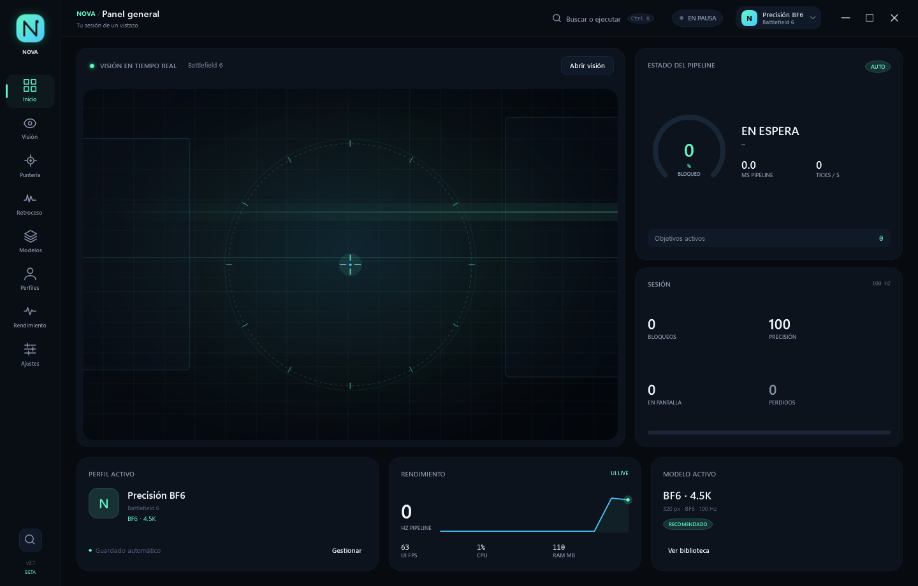Click Gestionar in Perfil activo card

347,550
